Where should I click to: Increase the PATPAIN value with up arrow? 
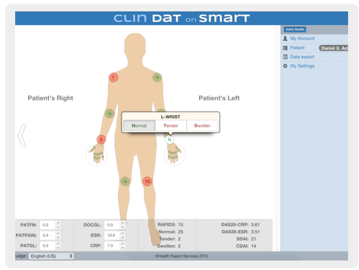[58, 233]
